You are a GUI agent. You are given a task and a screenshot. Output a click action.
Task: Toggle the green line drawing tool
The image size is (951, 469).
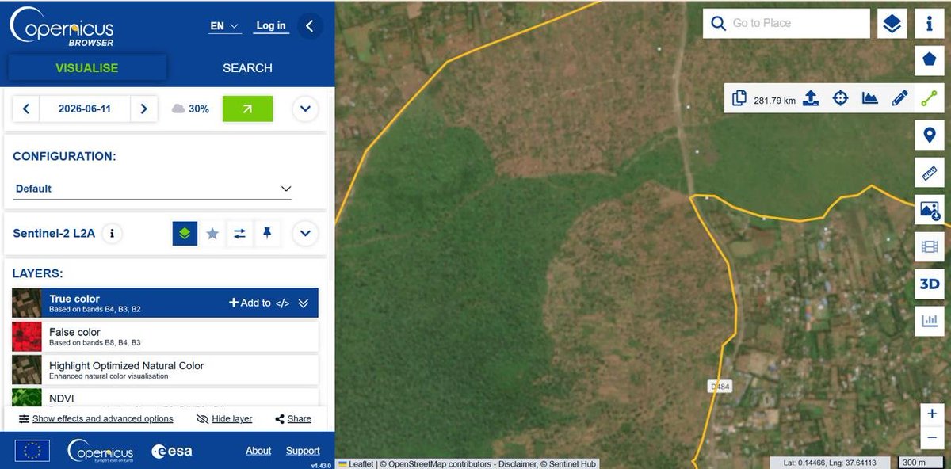click(930, 98)
